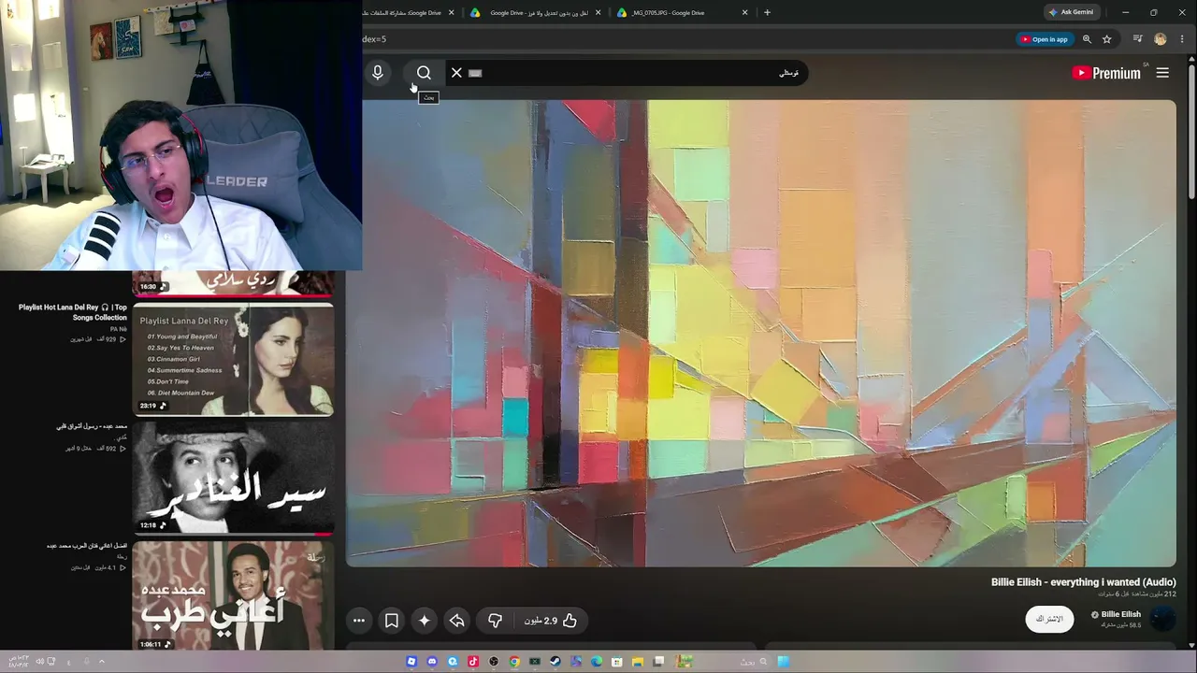Click the 'Open in app' button
Screen dimensions: 1197x673
[1044, 39]
